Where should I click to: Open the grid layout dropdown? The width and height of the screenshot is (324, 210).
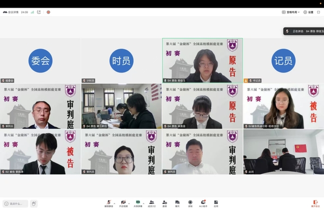290,12
